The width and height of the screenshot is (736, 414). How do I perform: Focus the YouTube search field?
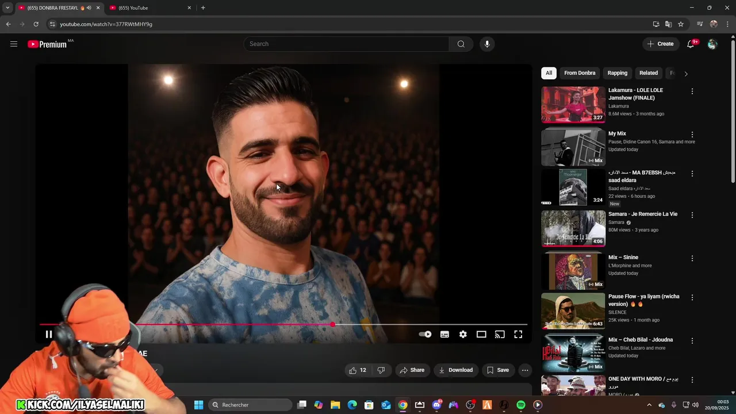347,44
